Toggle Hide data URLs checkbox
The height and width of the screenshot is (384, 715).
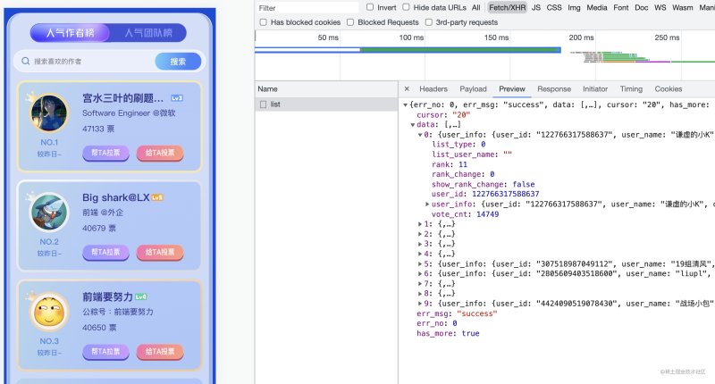406,7
